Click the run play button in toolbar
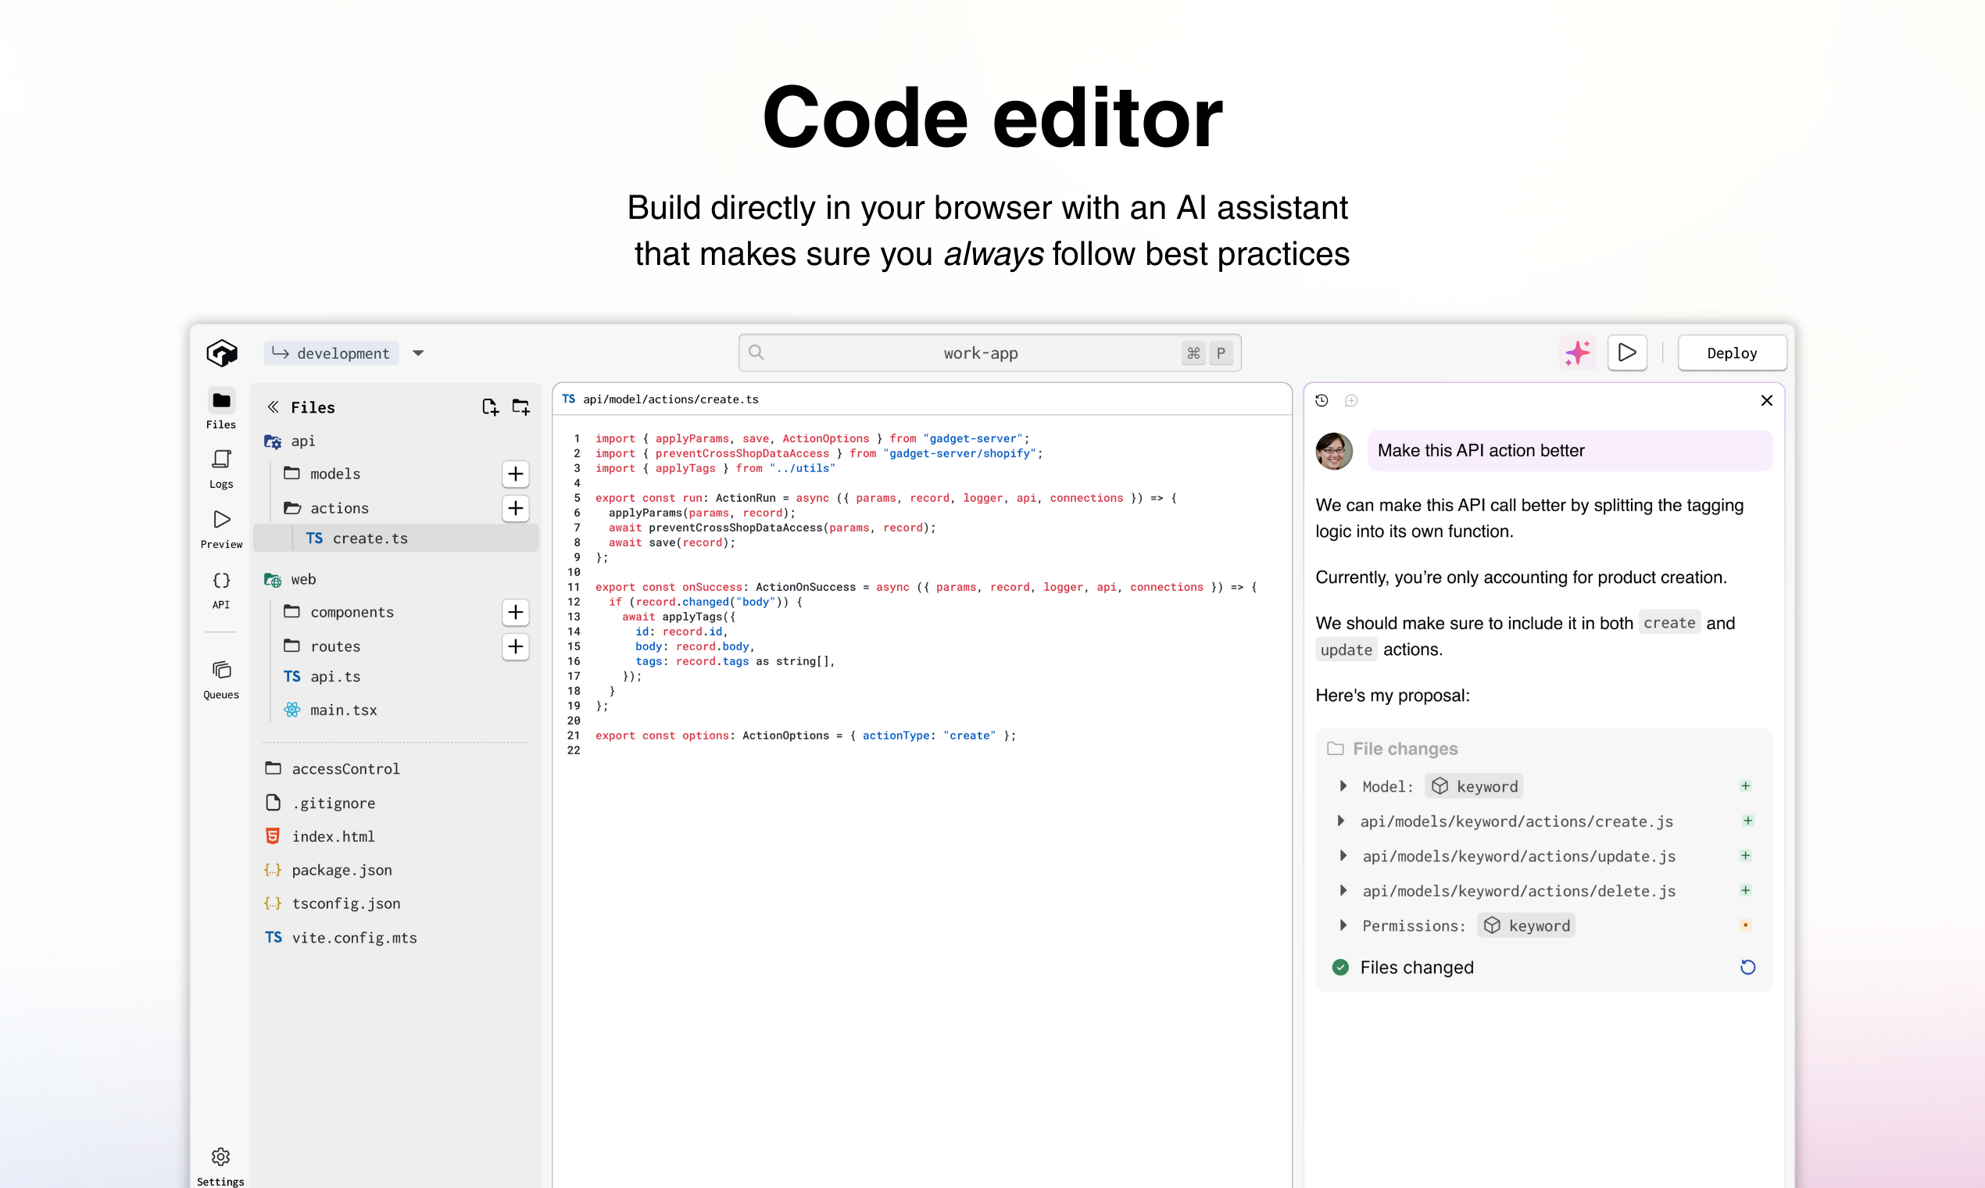Screen dimensions: 1985x1188 coord(1626,353)
